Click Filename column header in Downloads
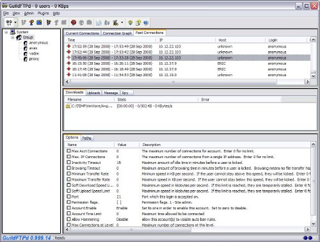The image size is (320, 242). point(90,99)
